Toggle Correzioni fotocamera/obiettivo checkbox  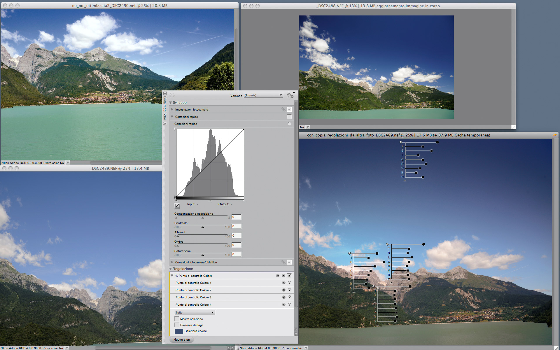[289, 262]
